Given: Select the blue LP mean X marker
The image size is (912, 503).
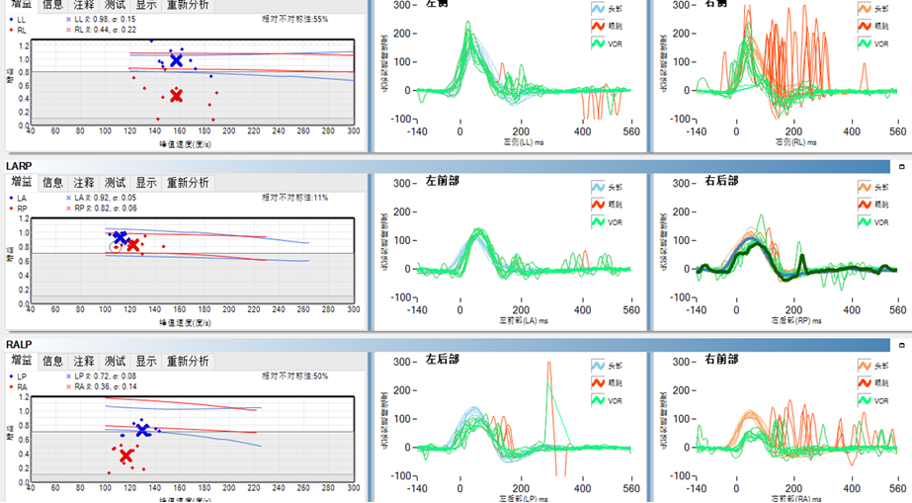Looking at the screenshot, I should pos(142,430).
